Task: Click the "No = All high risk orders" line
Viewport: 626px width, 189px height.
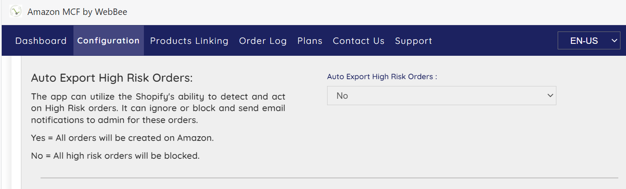Action: 115,156
